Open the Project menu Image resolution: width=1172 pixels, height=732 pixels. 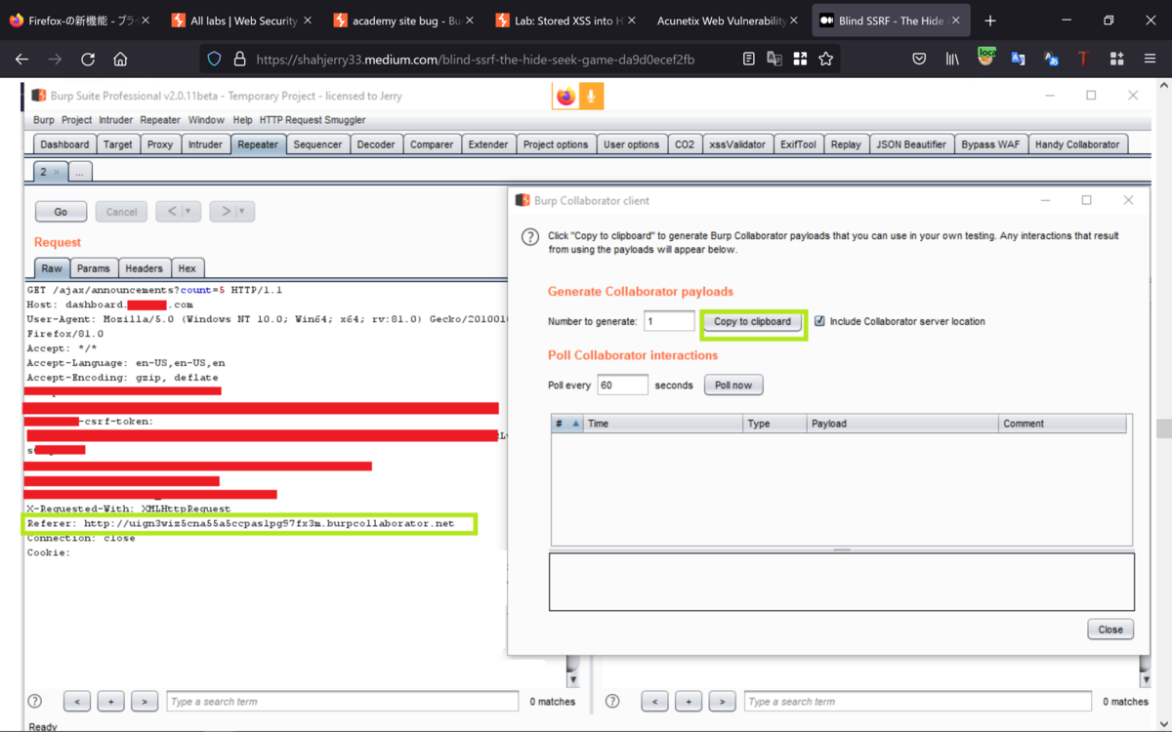[76, 120]
